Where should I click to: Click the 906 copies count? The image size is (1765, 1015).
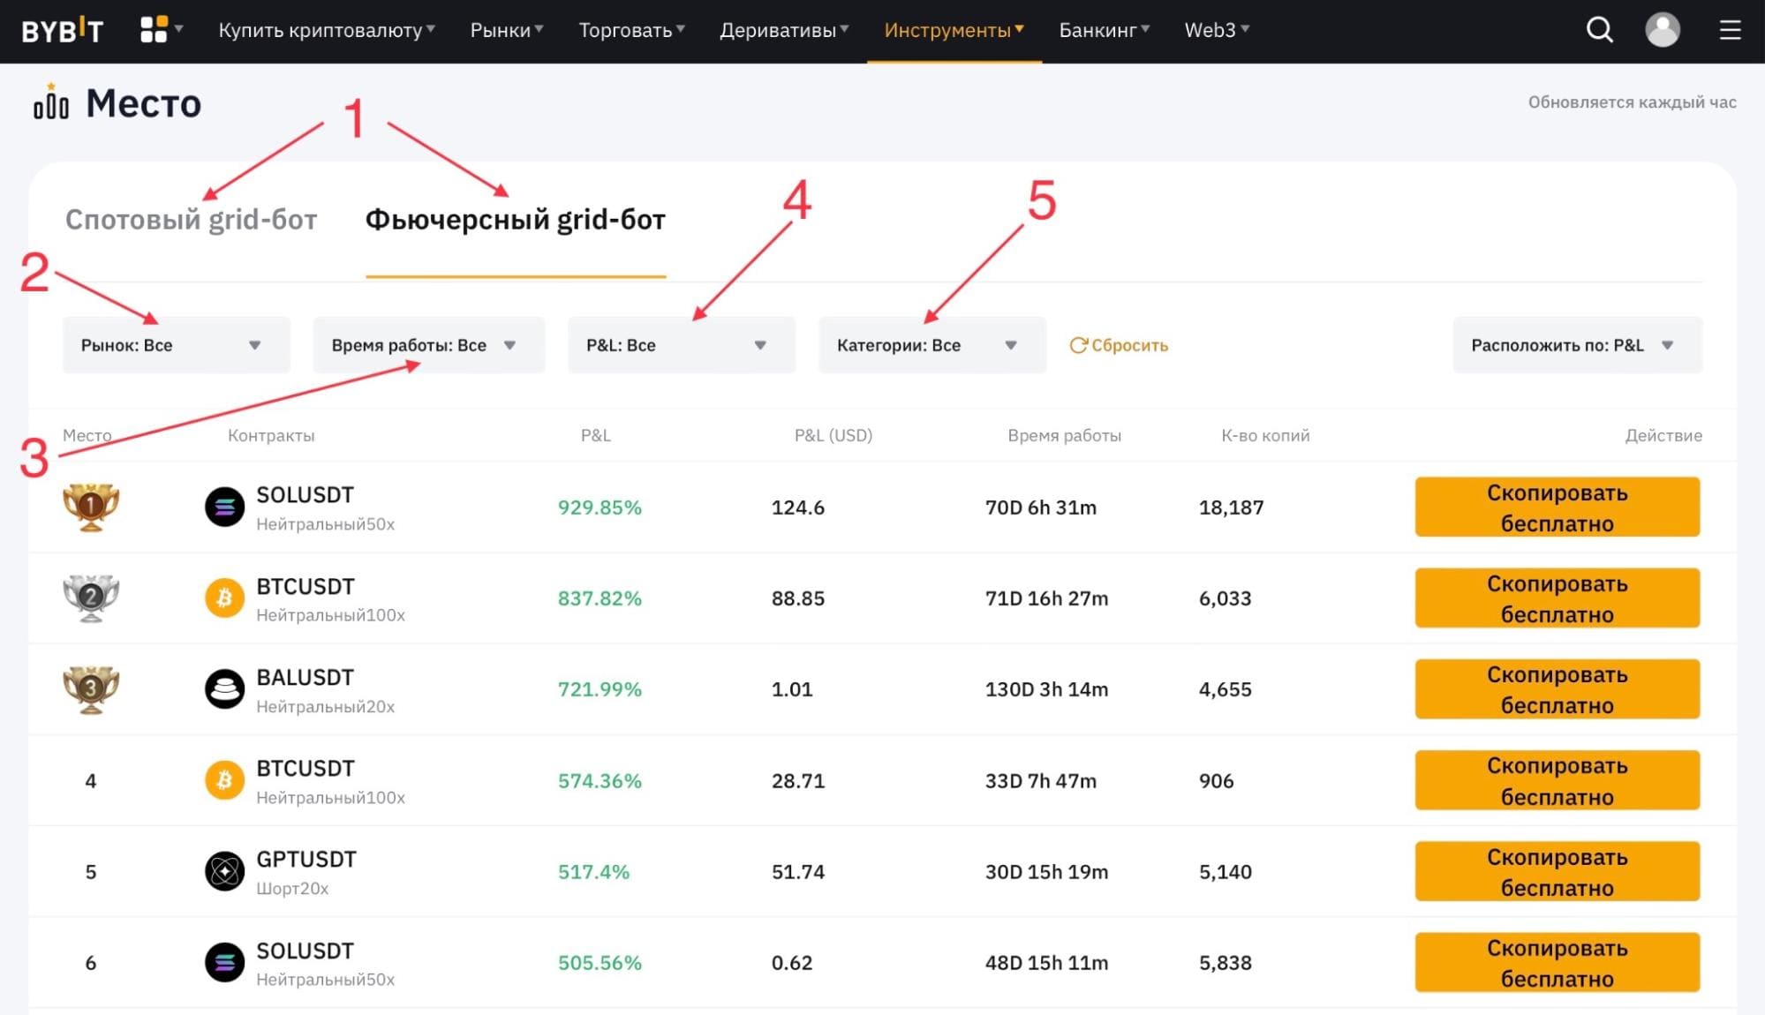pos(1216,781)
